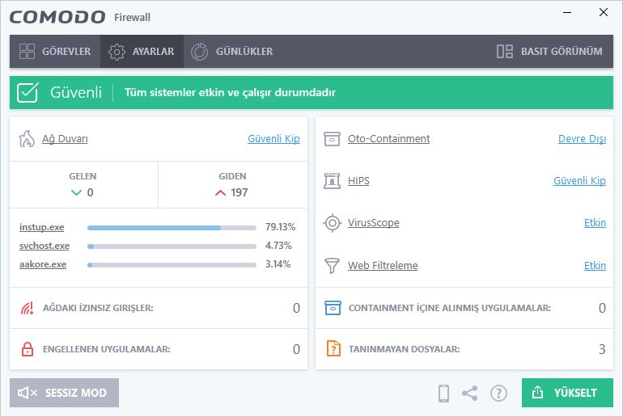
Task: Click the 79.13% traffic value
Action: (281, 227)
